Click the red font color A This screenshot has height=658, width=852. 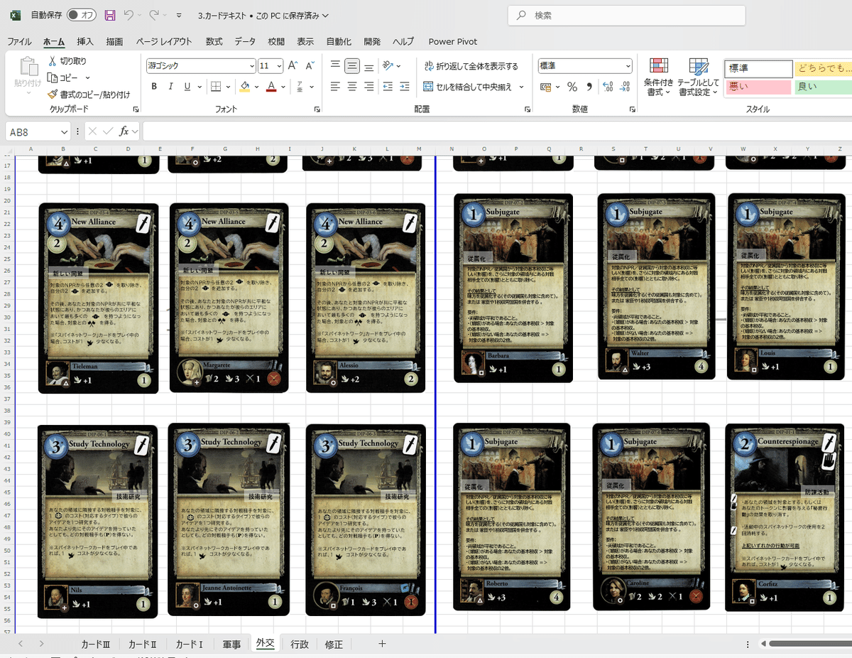pyautogui.click(x=271, y=87)
